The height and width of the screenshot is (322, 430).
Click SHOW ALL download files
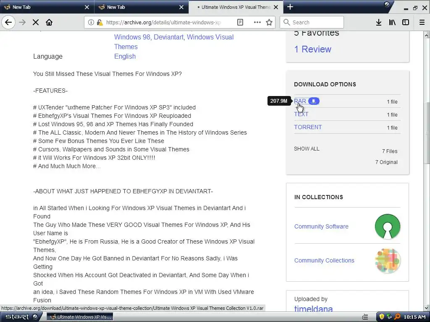[x=307, y=149]
